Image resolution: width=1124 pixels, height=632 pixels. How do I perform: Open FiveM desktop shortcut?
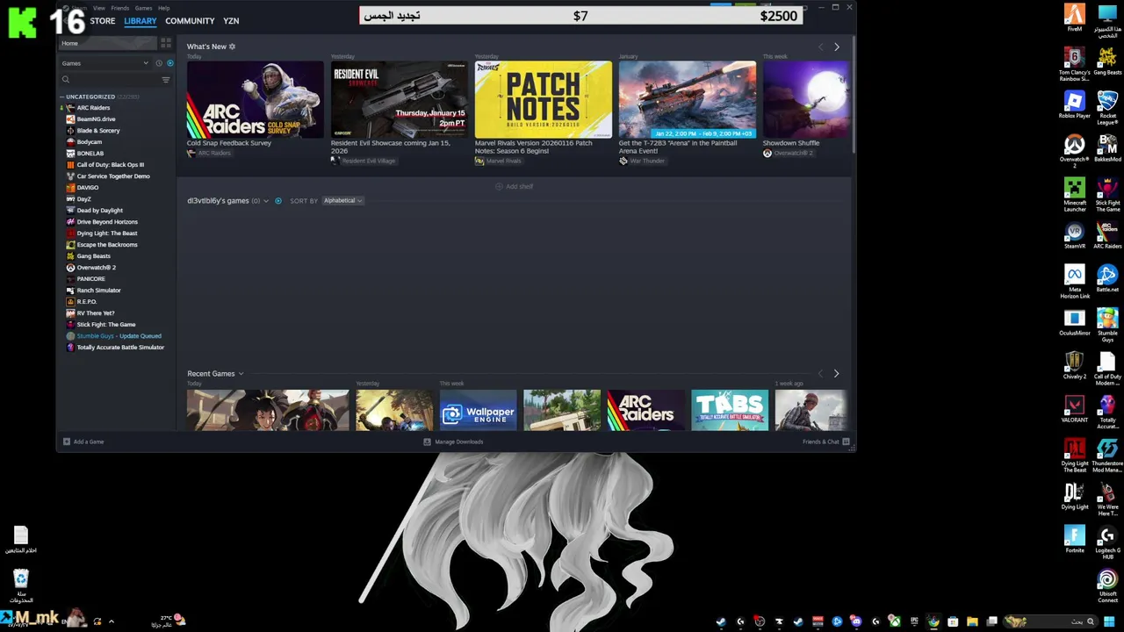(x=1075, y=18)
